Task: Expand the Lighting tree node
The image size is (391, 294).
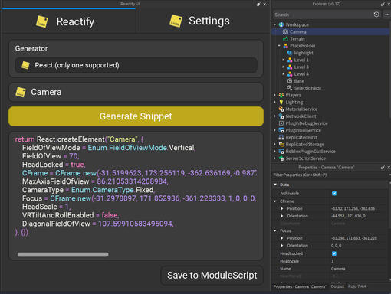Action: (274, 102)
